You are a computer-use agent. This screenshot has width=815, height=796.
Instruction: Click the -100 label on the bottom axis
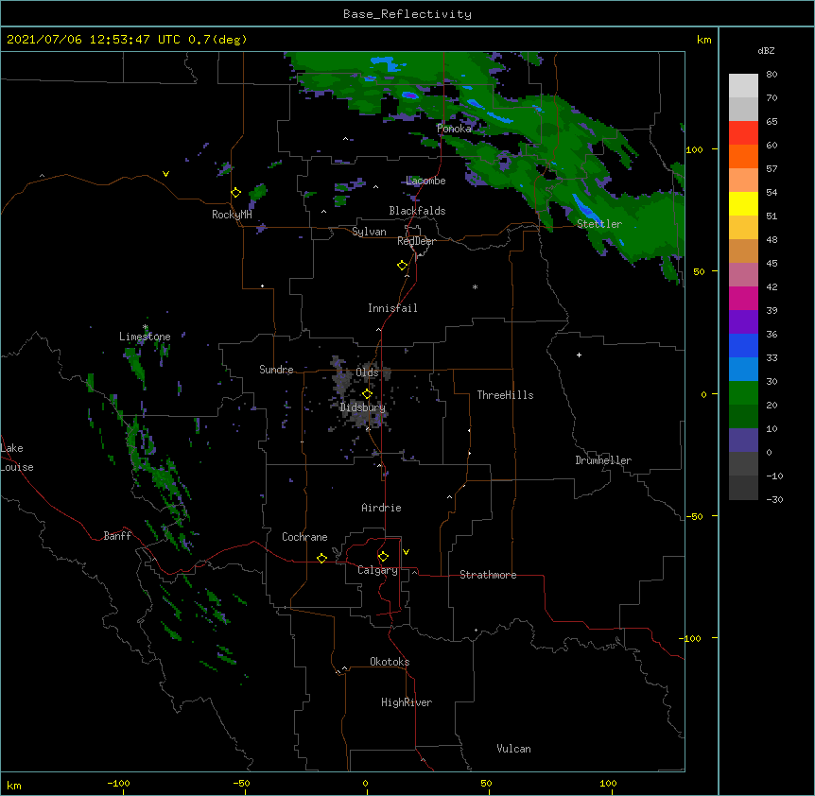tap(118, 783)
